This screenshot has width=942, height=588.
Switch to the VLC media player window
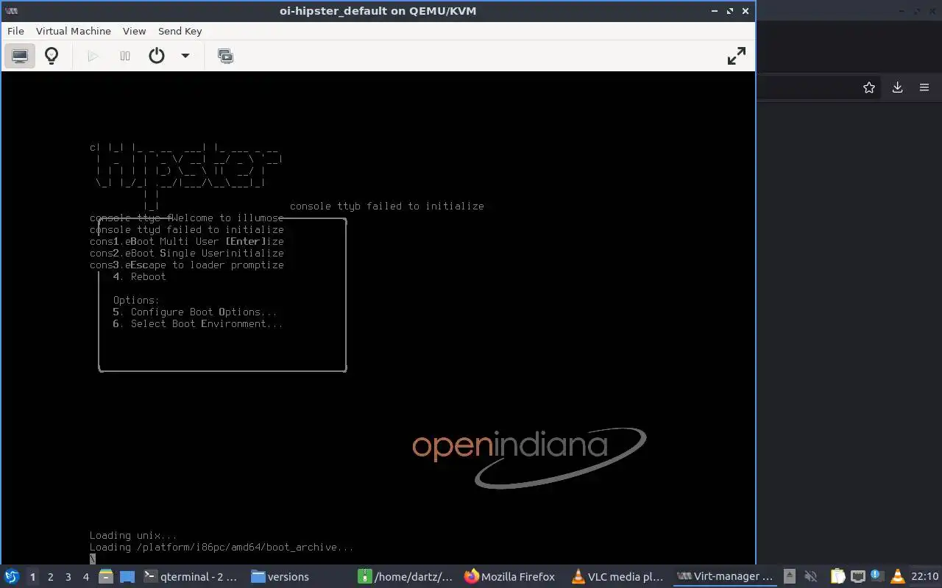tap(618, 577)
